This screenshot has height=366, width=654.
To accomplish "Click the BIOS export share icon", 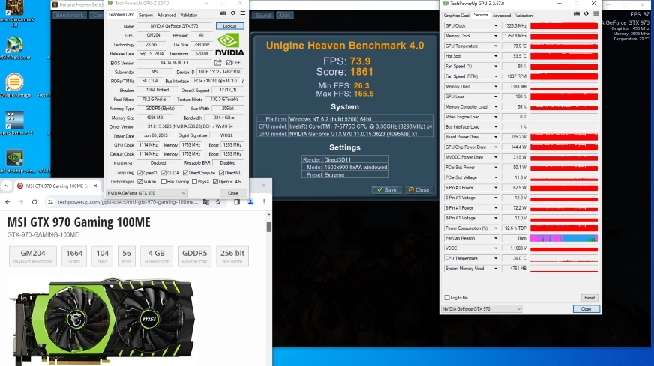I will (218, 62).
